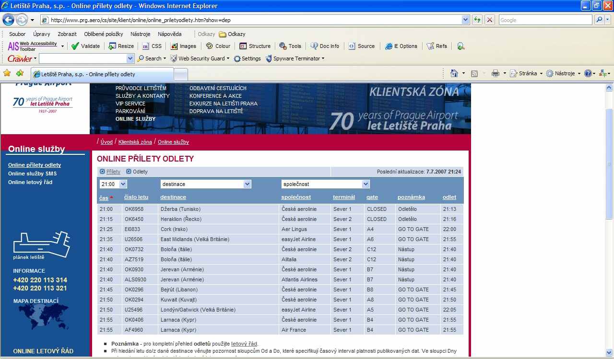The width and height of the screenshot is (614, 359).
Task: Click the Home icon in the command bar
Action: click(x=454, y=73)
